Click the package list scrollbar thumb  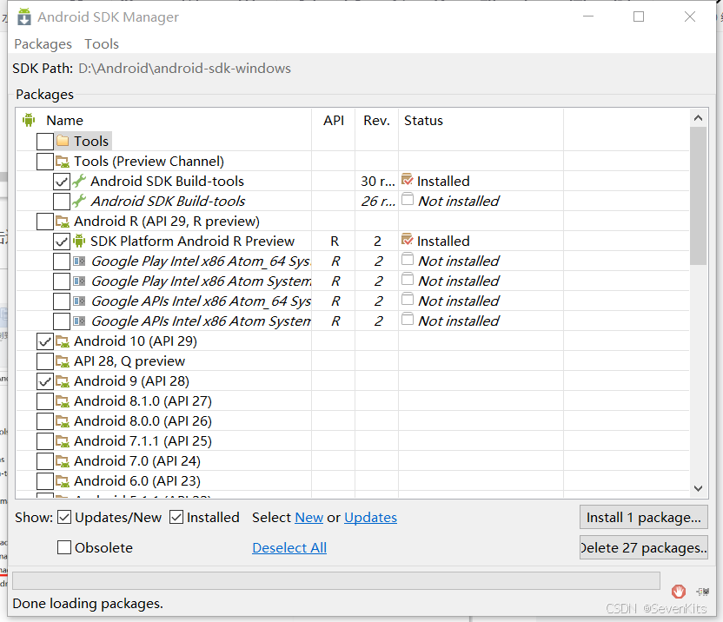coord(698,196)
